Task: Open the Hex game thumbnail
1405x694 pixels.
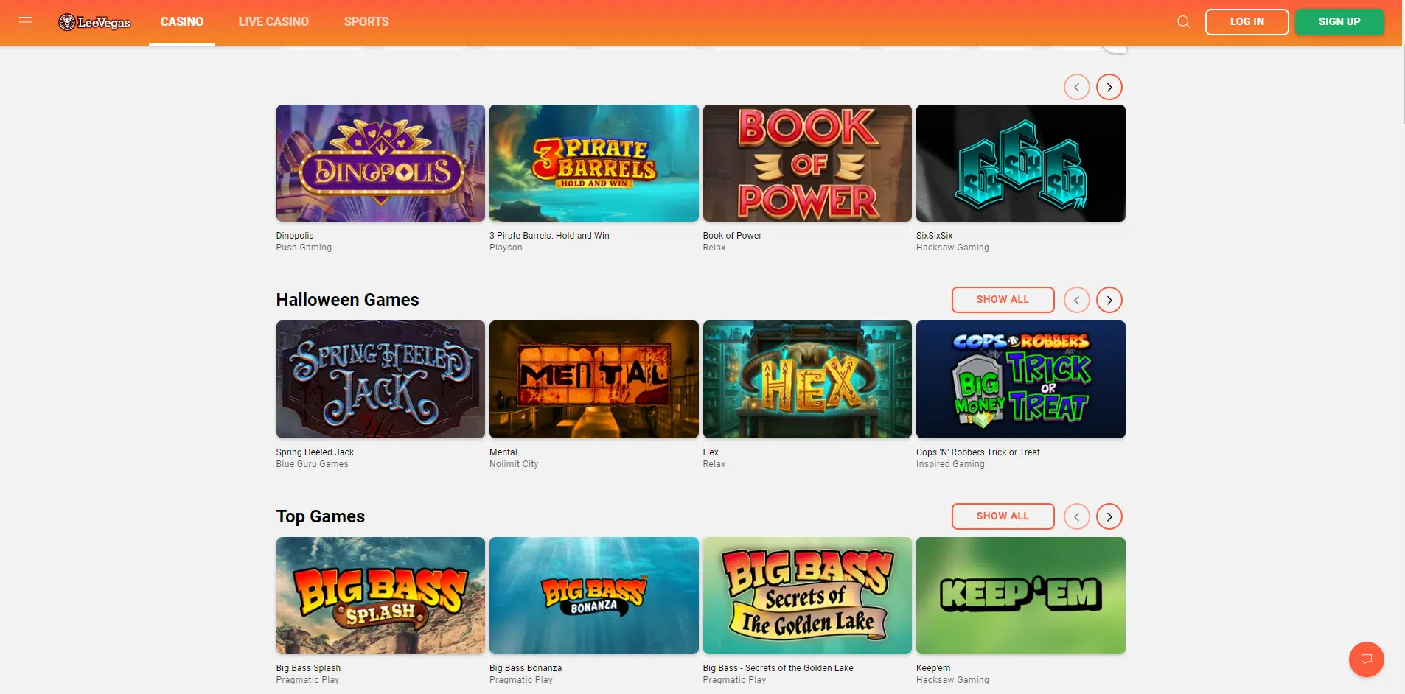Action: 807,379
